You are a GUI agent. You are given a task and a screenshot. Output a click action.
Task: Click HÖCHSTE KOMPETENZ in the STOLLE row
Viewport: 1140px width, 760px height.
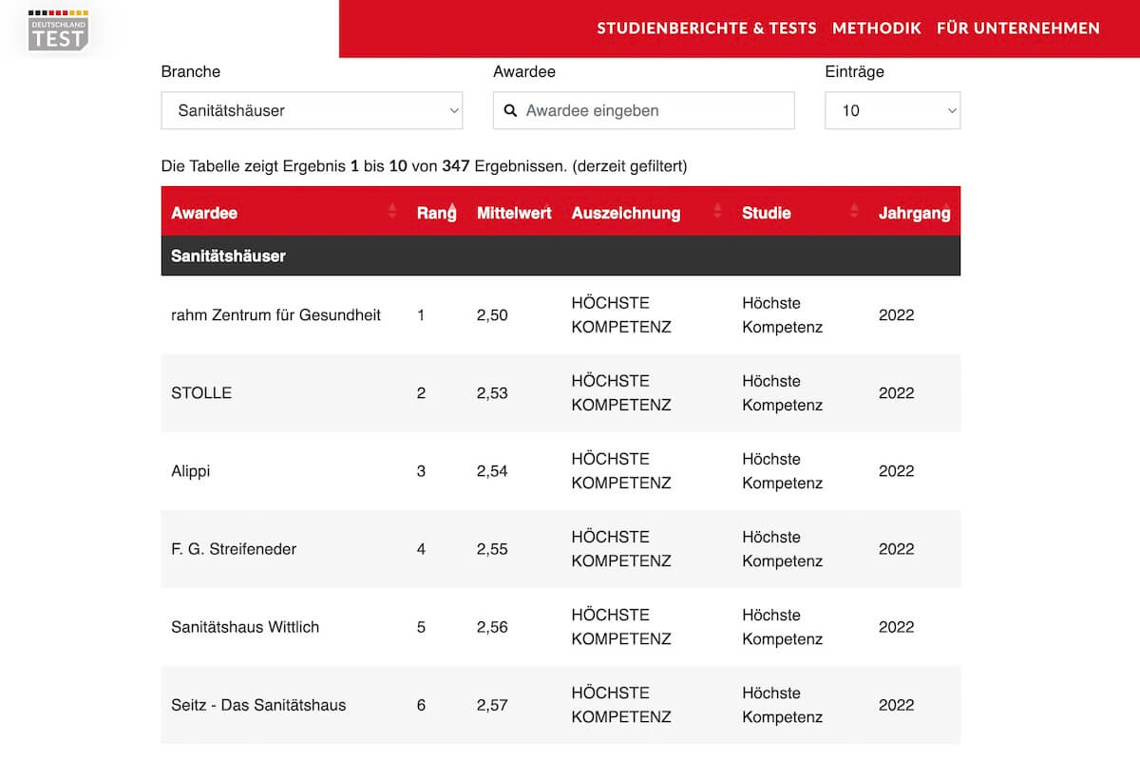point(621,392)
